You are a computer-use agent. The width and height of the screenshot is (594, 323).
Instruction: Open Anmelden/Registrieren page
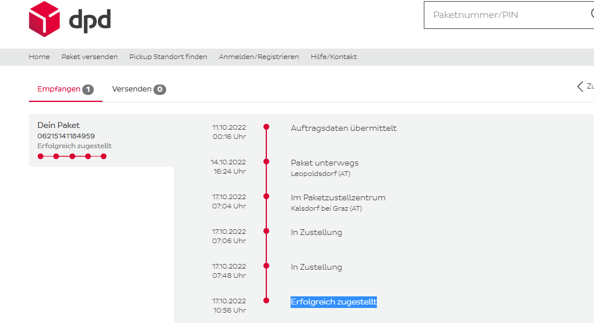coord(259,57)
